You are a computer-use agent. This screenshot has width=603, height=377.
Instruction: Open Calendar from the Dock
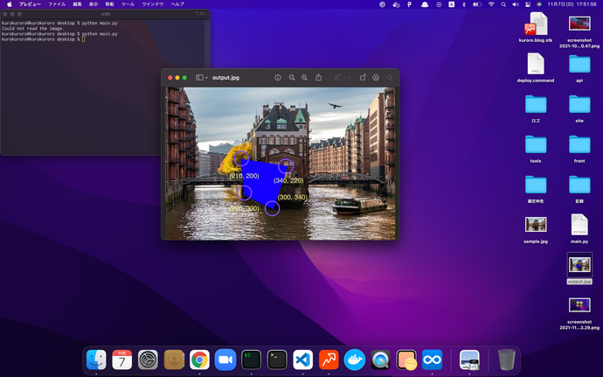tap(121, 360)
